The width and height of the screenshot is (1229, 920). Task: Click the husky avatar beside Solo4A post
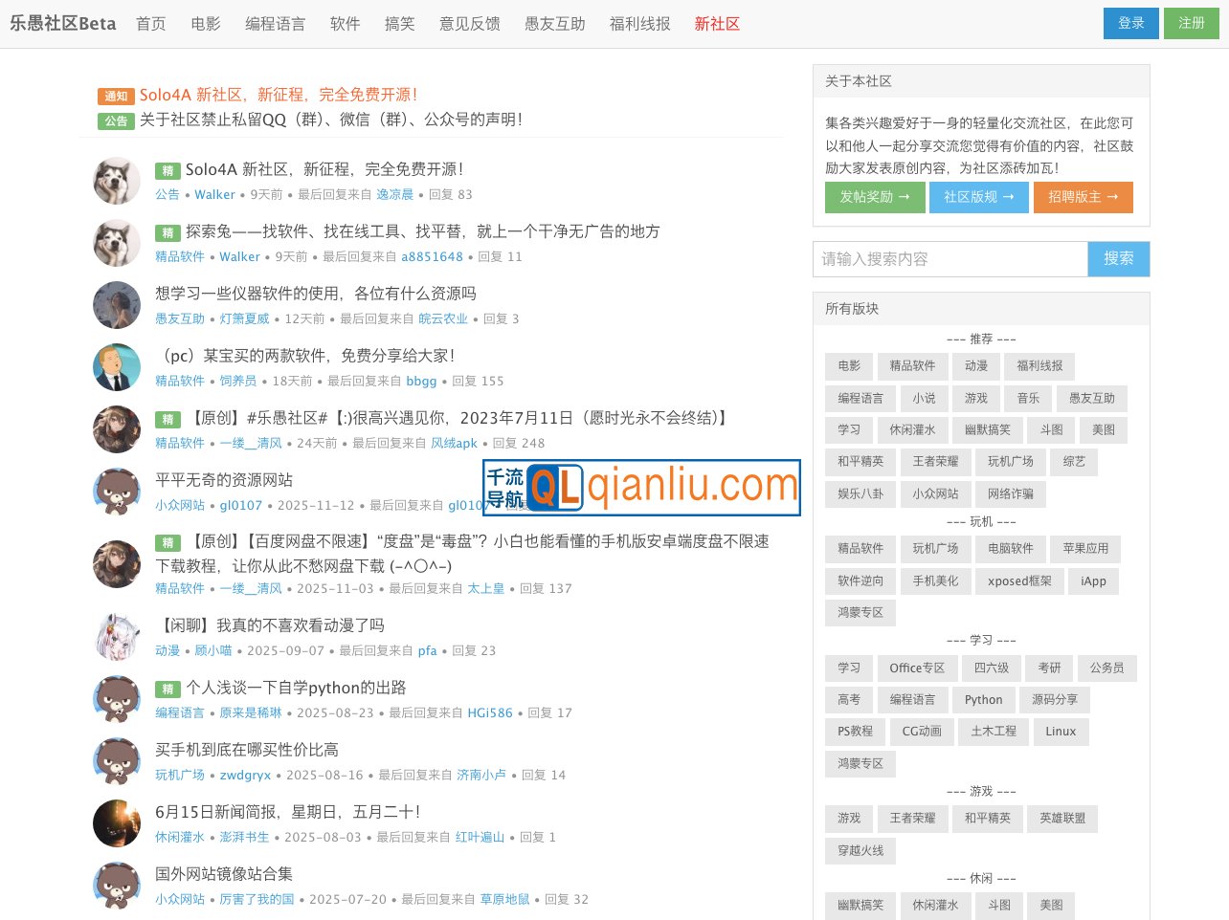tap(117, 181)
